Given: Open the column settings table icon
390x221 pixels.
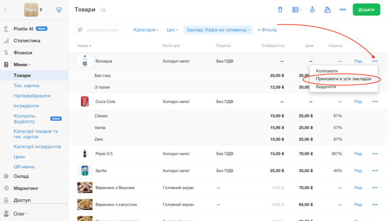Looking at the screenshot, I should (x=296, y=10).
